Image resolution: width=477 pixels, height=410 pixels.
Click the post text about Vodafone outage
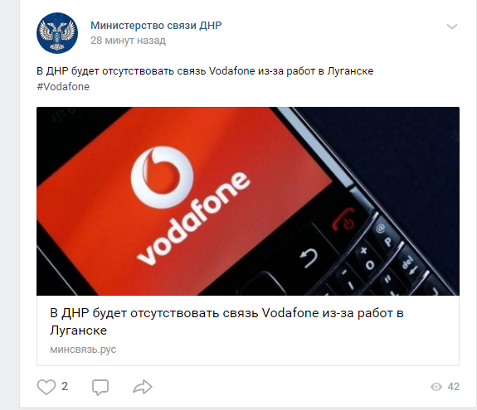[205, 71]
